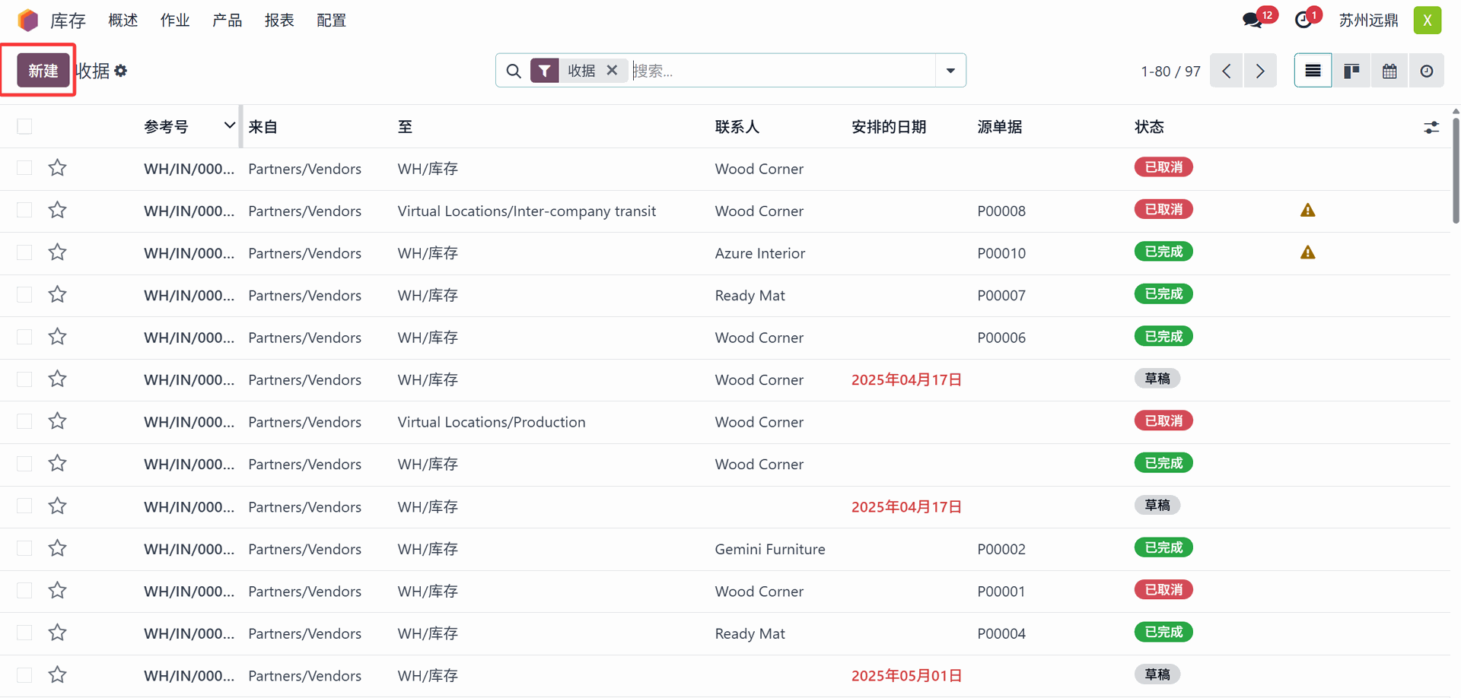Tick the select-all header checkbox

point(25,126)
